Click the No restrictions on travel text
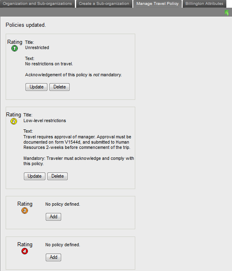This screenshot has width=232, height=271. 49,64
